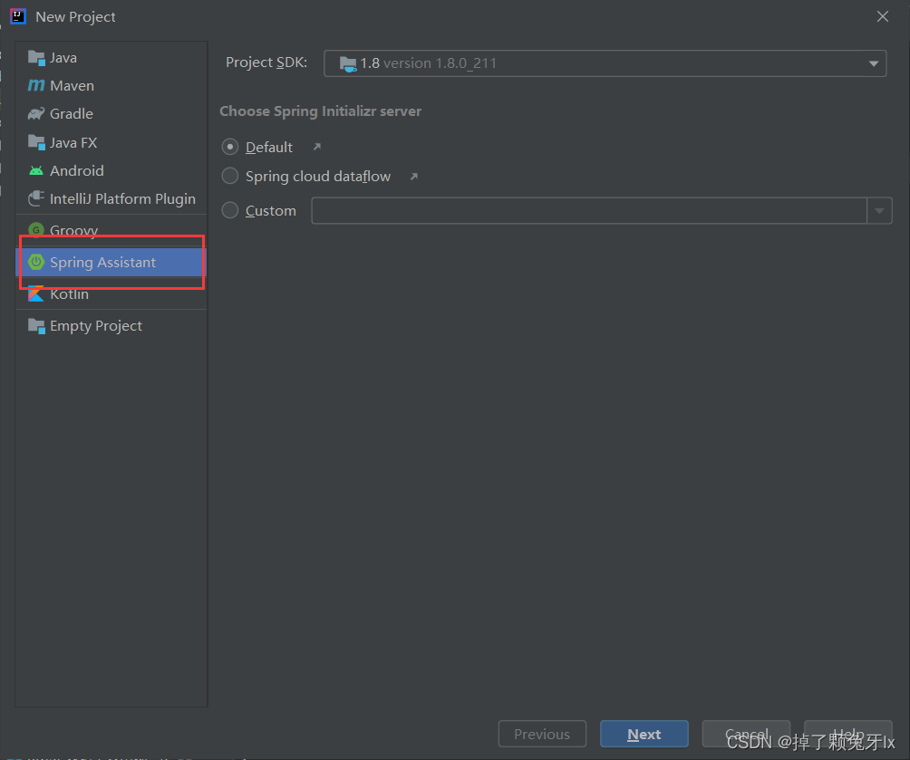Open the Default server external link arrow
This screenshot has width=910, height=760.
(x=317, y=147)
